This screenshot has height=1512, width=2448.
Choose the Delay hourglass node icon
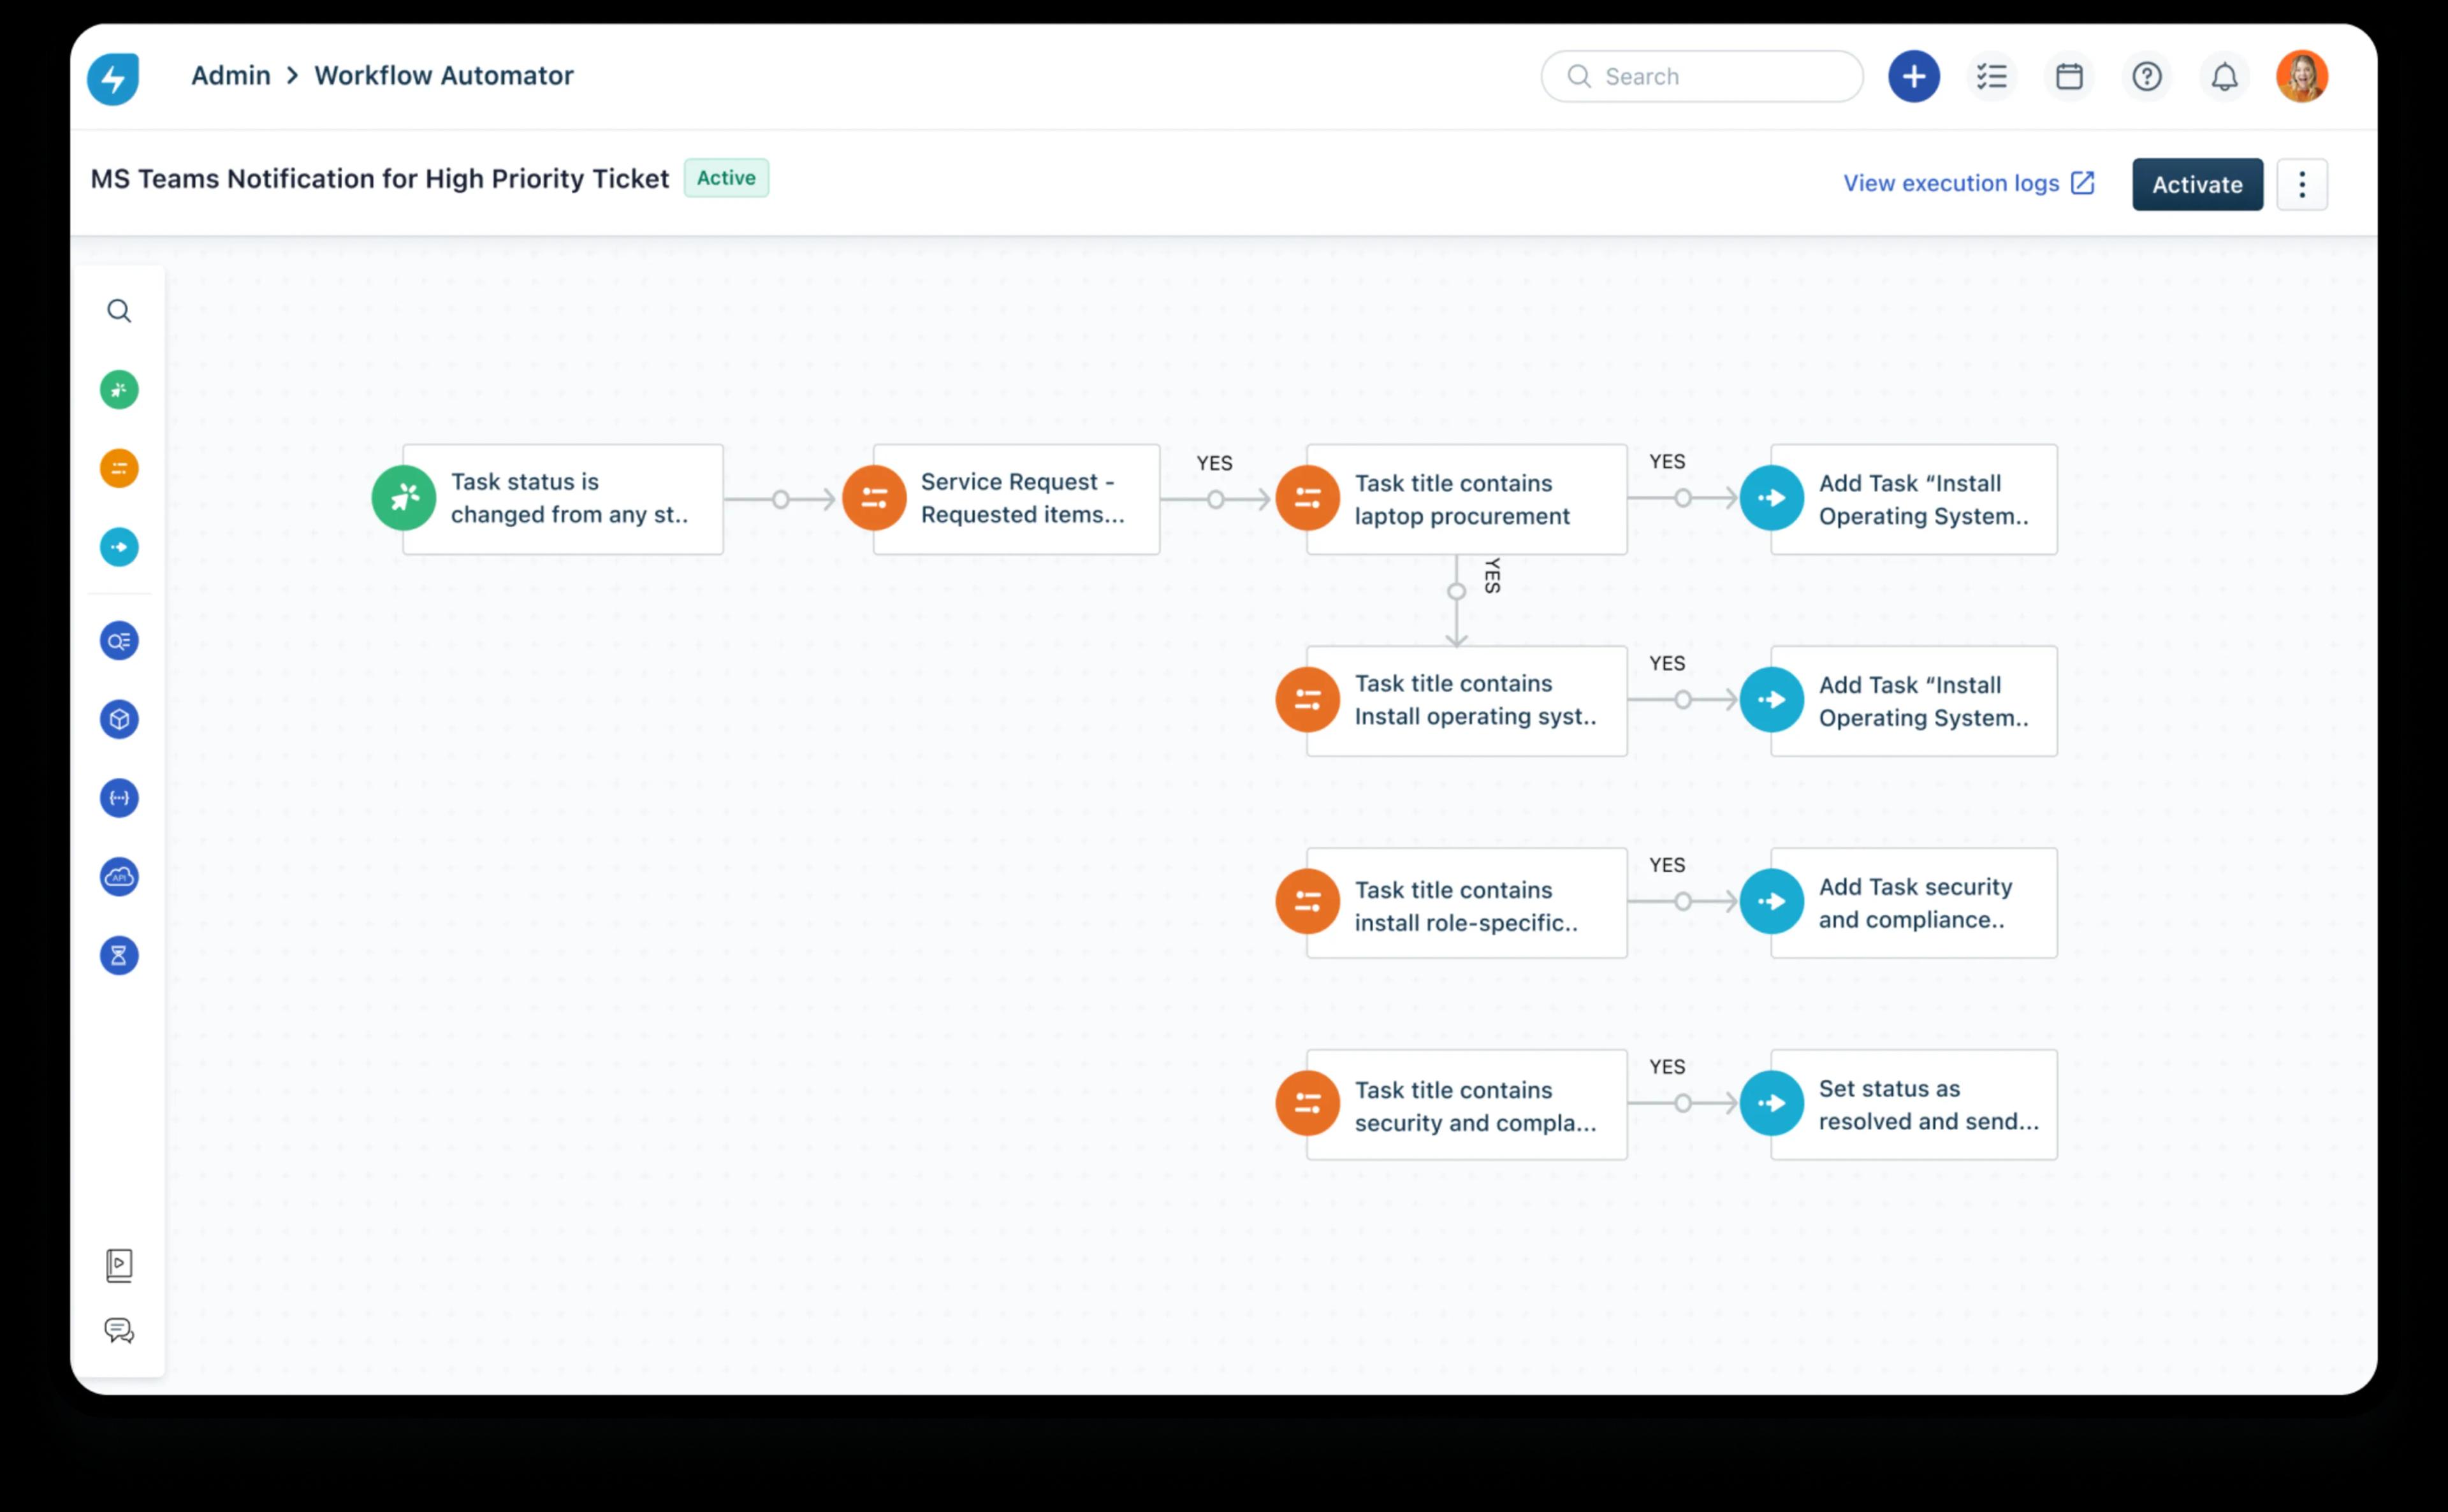point(119,955)
